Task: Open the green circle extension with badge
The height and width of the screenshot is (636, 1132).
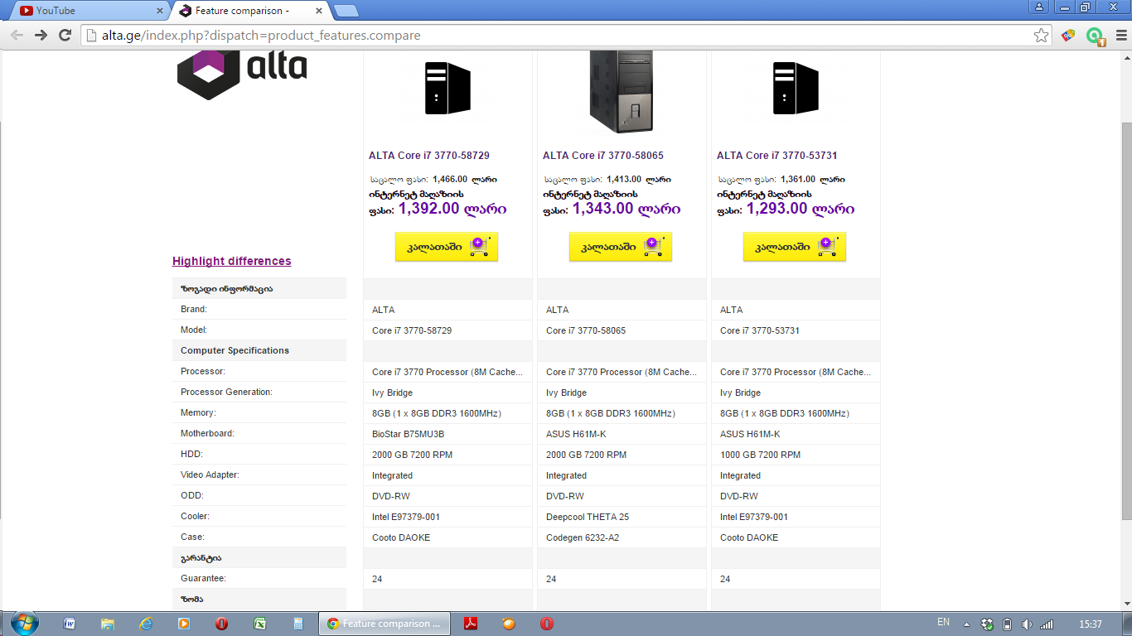Action: click(x=1096, y=36)
